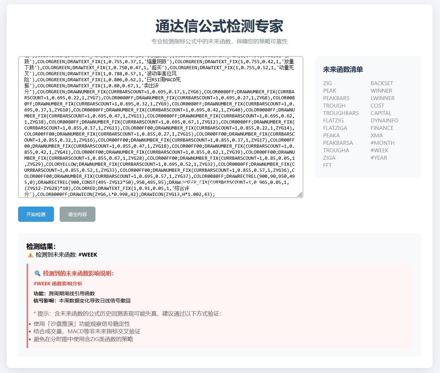Click the 功能：跨周期周线引用函数 line
Image resolution: width=440 pixels, height=373 pixels.
[64, 294]
